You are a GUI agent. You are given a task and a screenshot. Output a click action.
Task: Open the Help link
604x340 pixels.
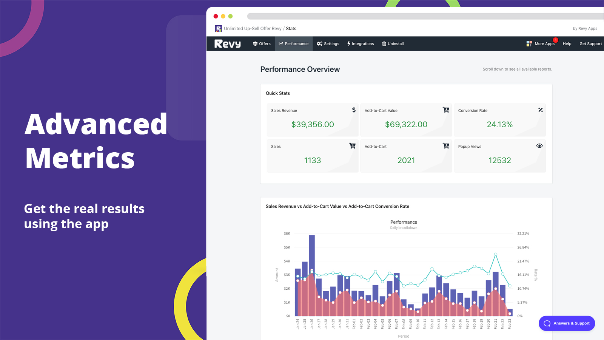(x=567, y=44)
